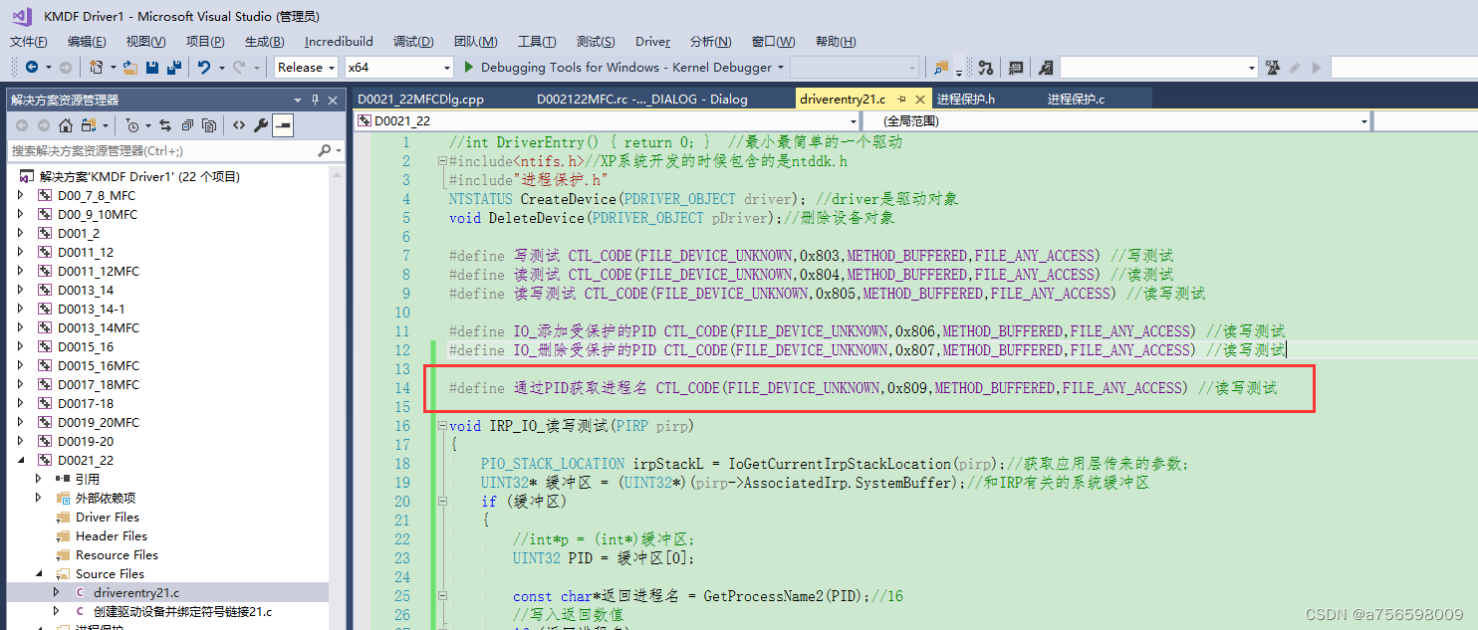Open the Driver menu in the menu bar
This screenshot has height=630, width=1478.
tap(652, 42)
